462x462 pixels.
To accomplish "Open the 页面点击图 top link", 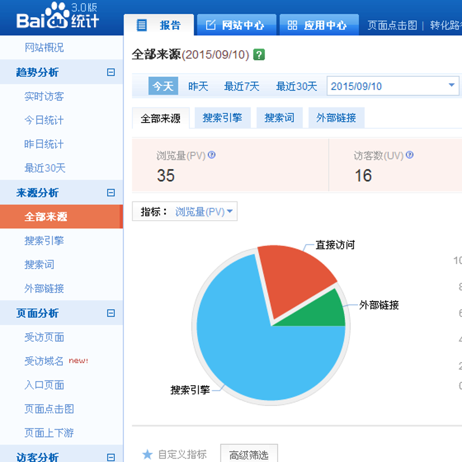I will [x=392, y=25].
